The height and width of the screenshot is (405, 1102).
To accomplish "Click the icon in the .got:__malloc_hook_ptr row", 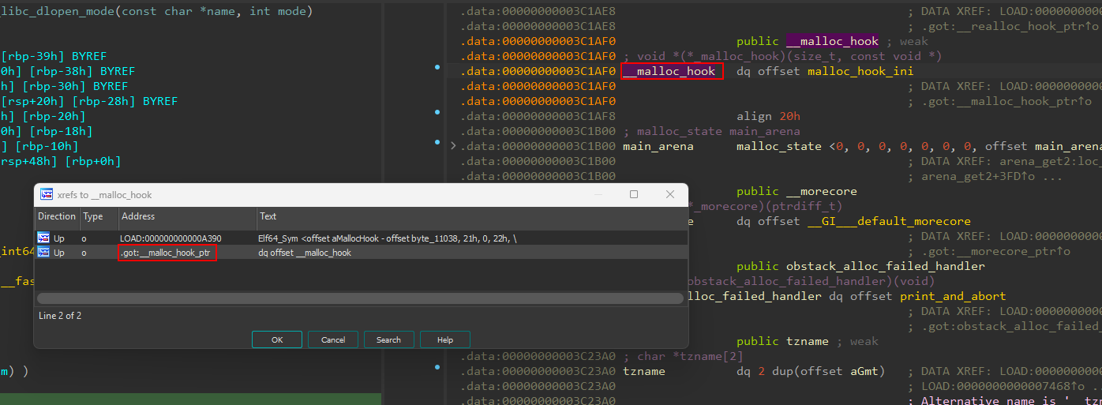I will click(45, 253).
